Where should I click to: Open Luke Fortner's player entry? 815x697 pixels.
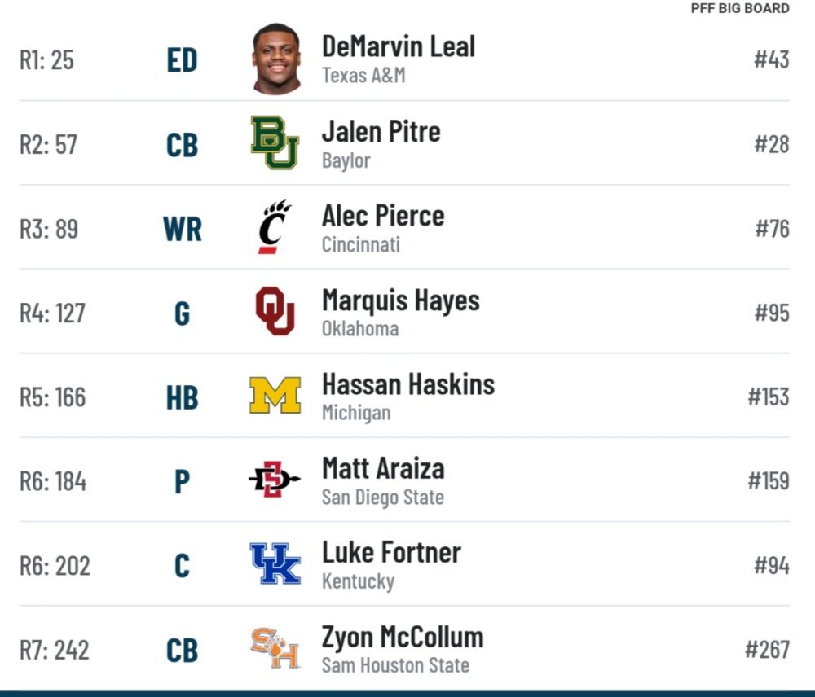[x=391, y=552]
